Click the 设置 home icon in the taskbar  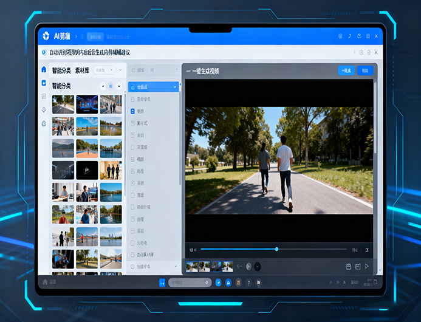click(45, 282)
